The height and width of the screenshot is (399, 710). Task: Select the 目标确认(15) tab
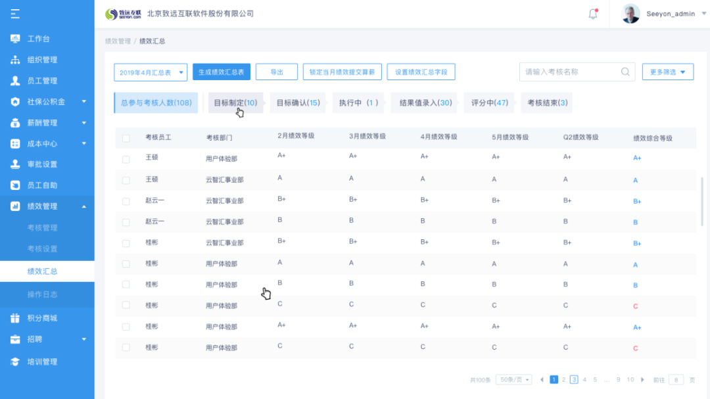[x=298, y=103]
